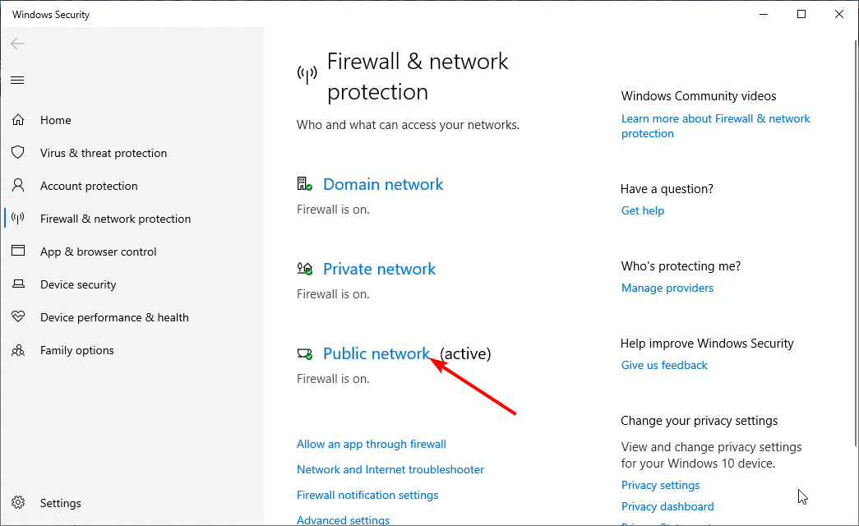Click Allow an app through firewall
Image resolution: width=859 pixels, height=526 pixels.
(x=371, y=444)
